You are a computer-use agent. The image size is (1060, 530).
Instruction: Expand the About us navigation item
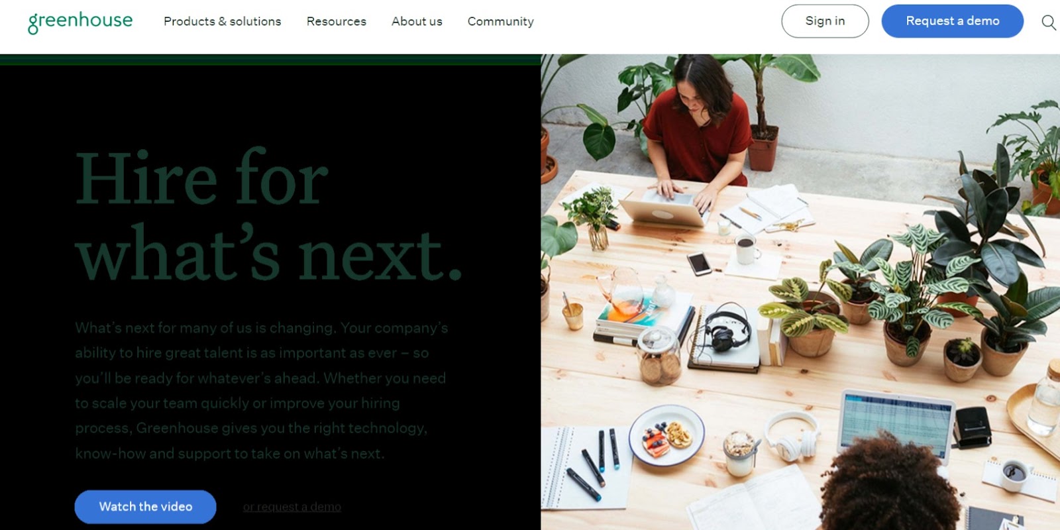(417, 21)
